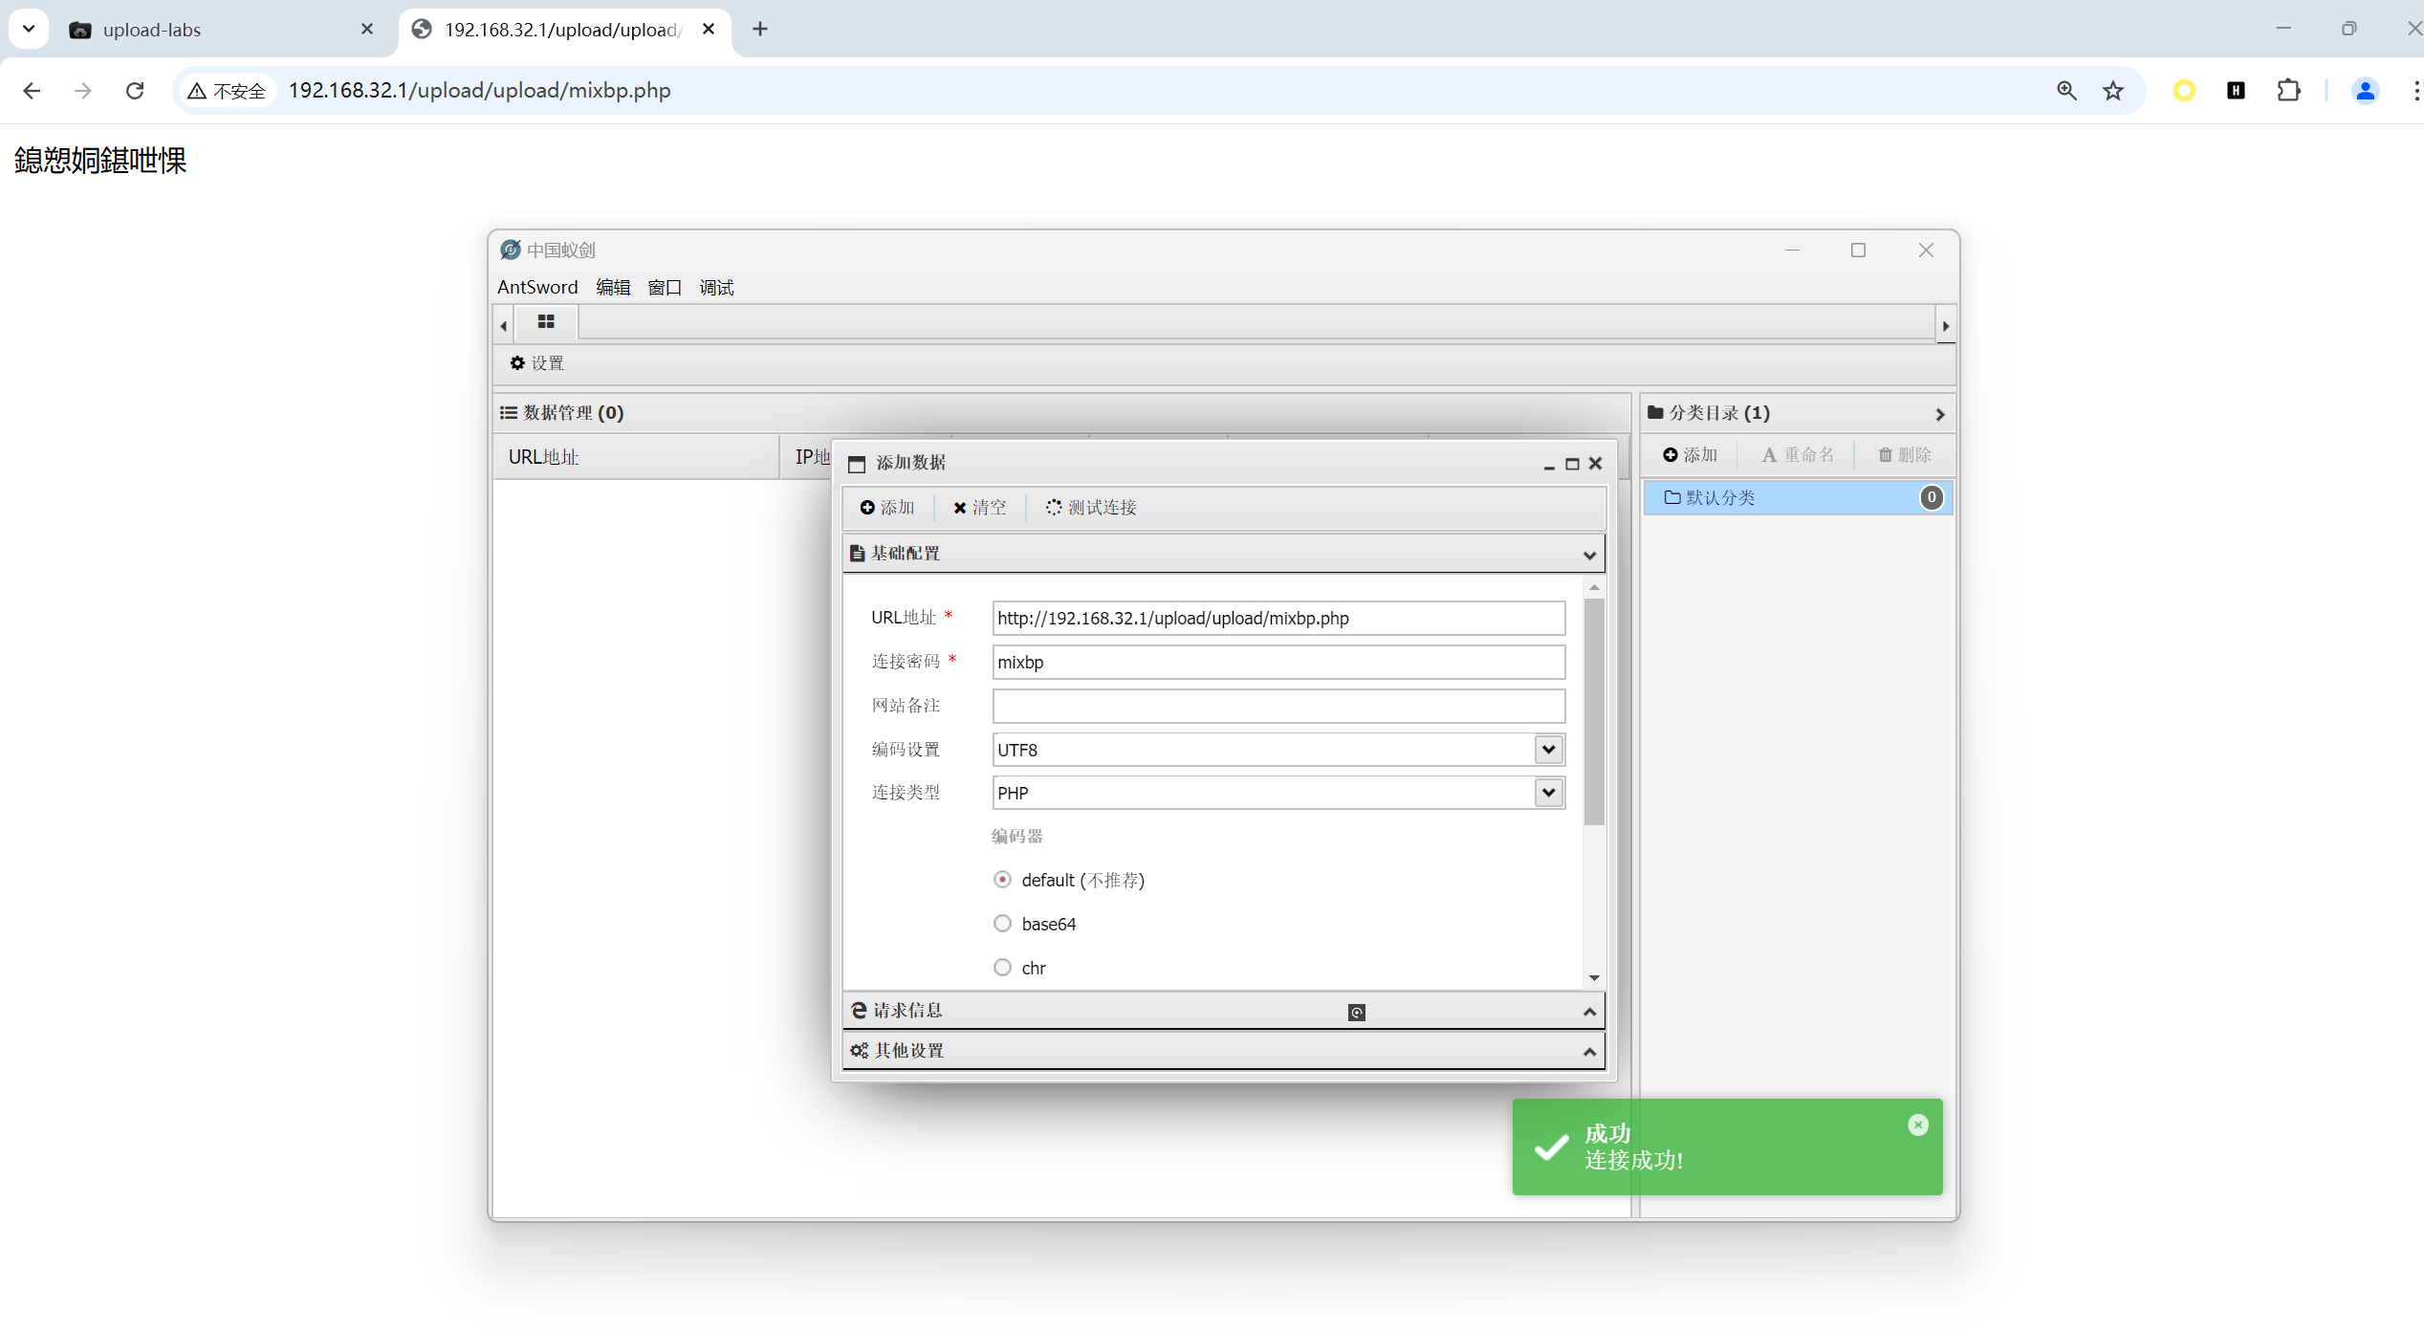Dismiss the green 连接成功 notification
The image size is (2424, 1332).
[x=1917, y=1125]
